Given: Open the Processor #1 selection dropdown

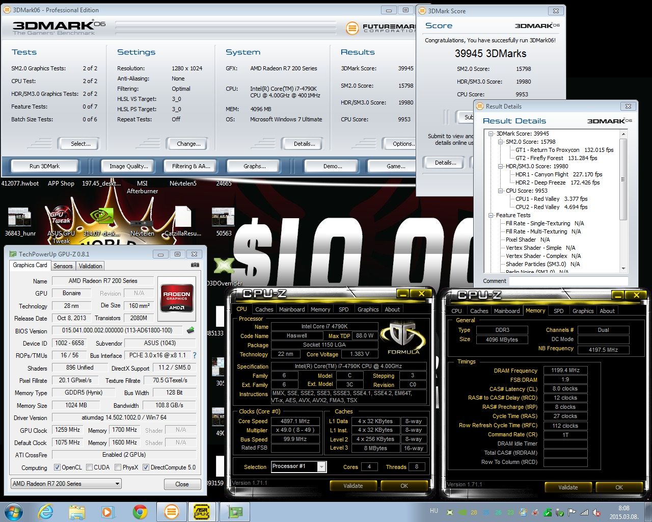Looking at the screenshot, I should (298, 466).
